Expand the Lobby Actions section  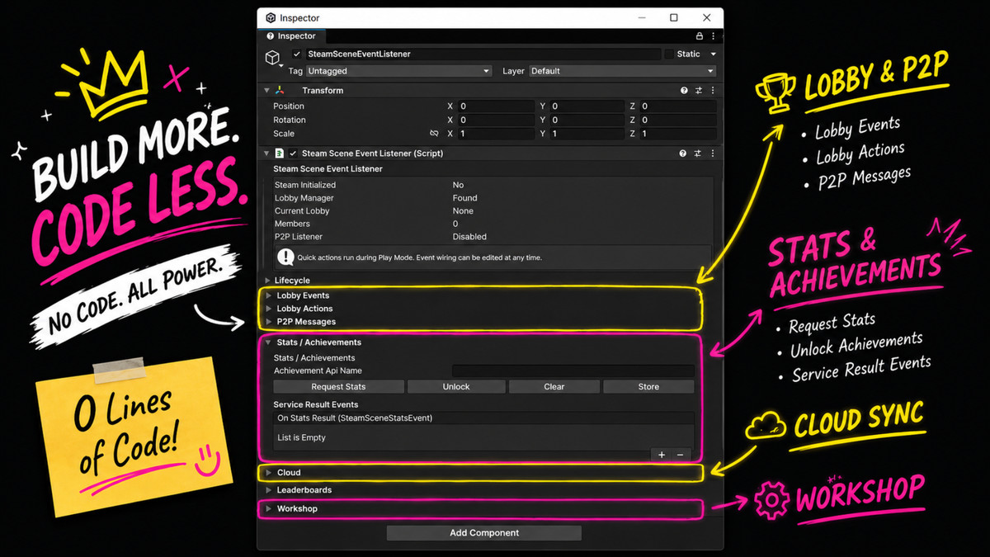(269, 309)
